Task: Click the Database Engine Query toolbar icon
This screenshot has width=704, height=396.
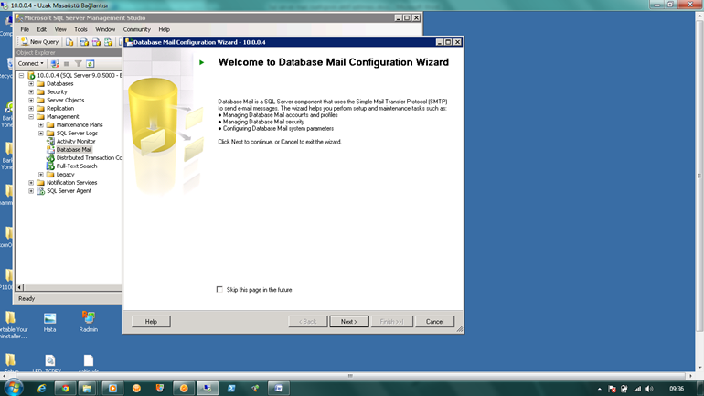Action: (x=69, y=42)
